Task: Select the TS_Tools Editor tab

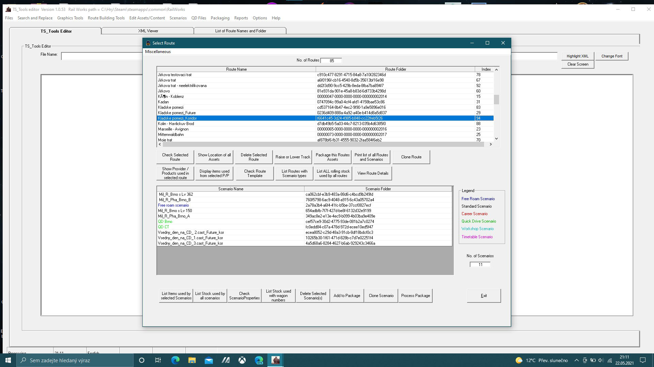Action: click(56, 31)
